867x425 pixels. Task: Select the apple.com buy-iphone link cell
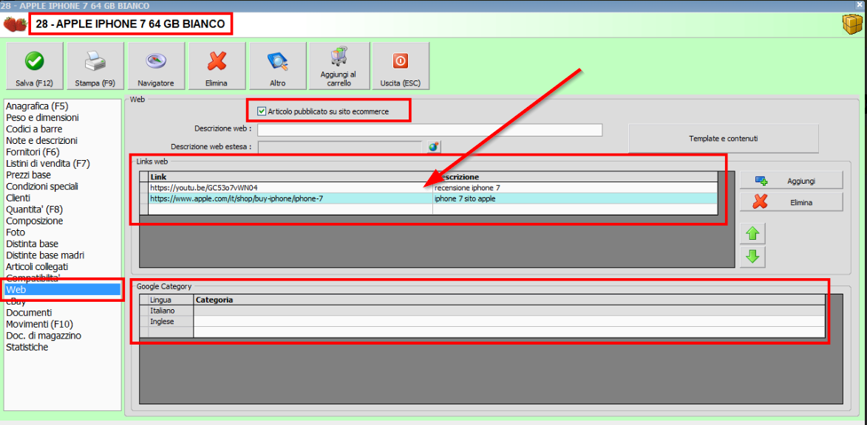(x=290, y=198)
